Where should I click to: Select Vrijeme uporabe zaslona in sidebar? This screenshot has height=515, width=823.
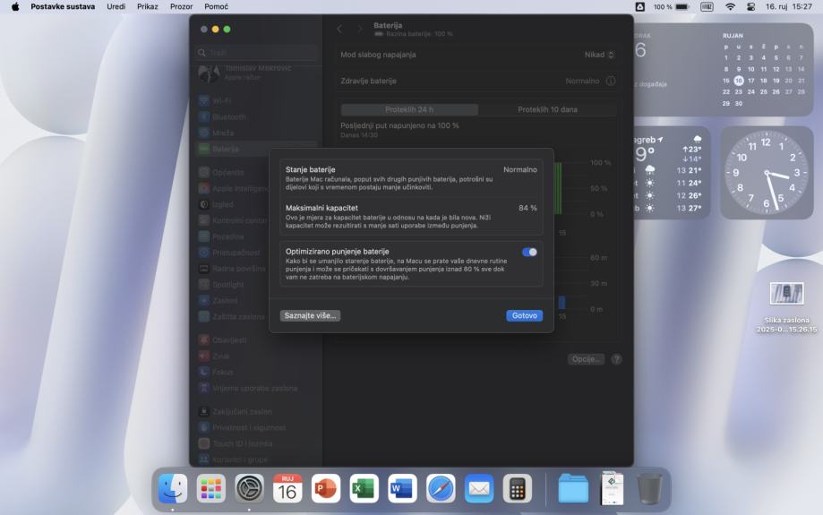click(257, 389)
